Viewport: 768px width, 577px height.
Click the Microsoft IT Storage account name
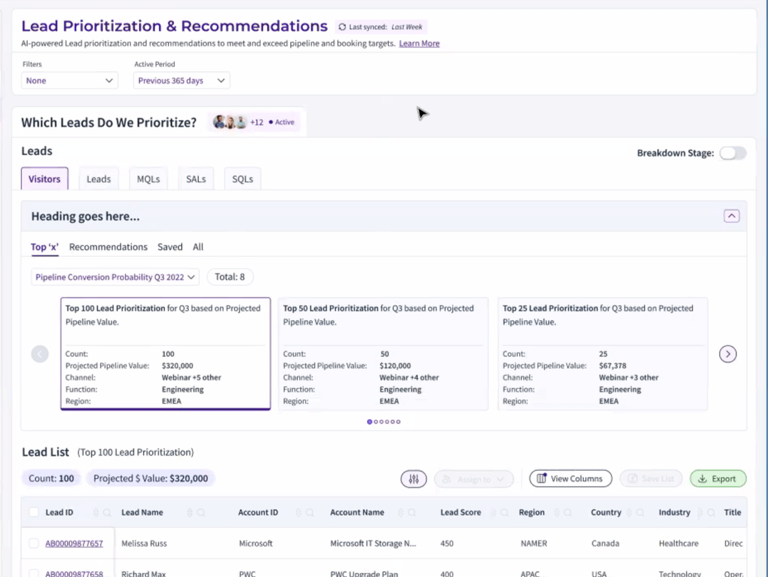[373, 544]
